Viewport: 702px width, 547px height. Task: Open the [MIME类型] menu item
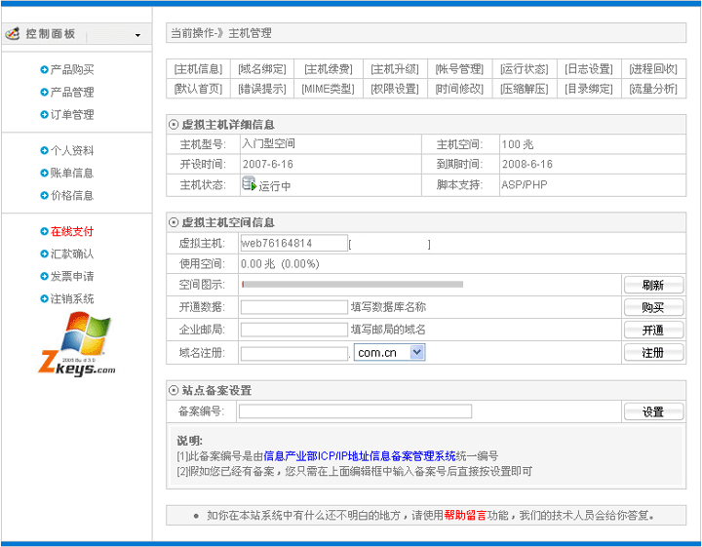[328, 89]
